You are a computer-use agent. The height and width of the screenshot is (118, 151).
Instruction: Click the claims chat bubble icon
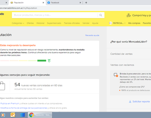tap(116, 75)
